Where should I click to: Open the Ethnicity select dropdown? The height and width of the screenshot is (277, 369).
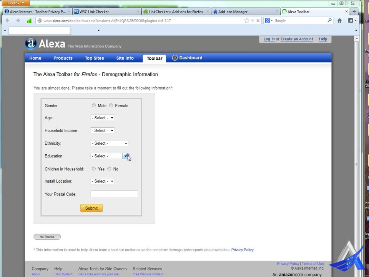click(x=110, y=143)
